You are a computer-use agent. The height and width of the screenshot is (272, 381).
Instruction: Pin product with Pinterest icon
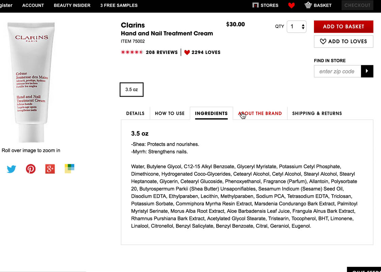[31, 169]
